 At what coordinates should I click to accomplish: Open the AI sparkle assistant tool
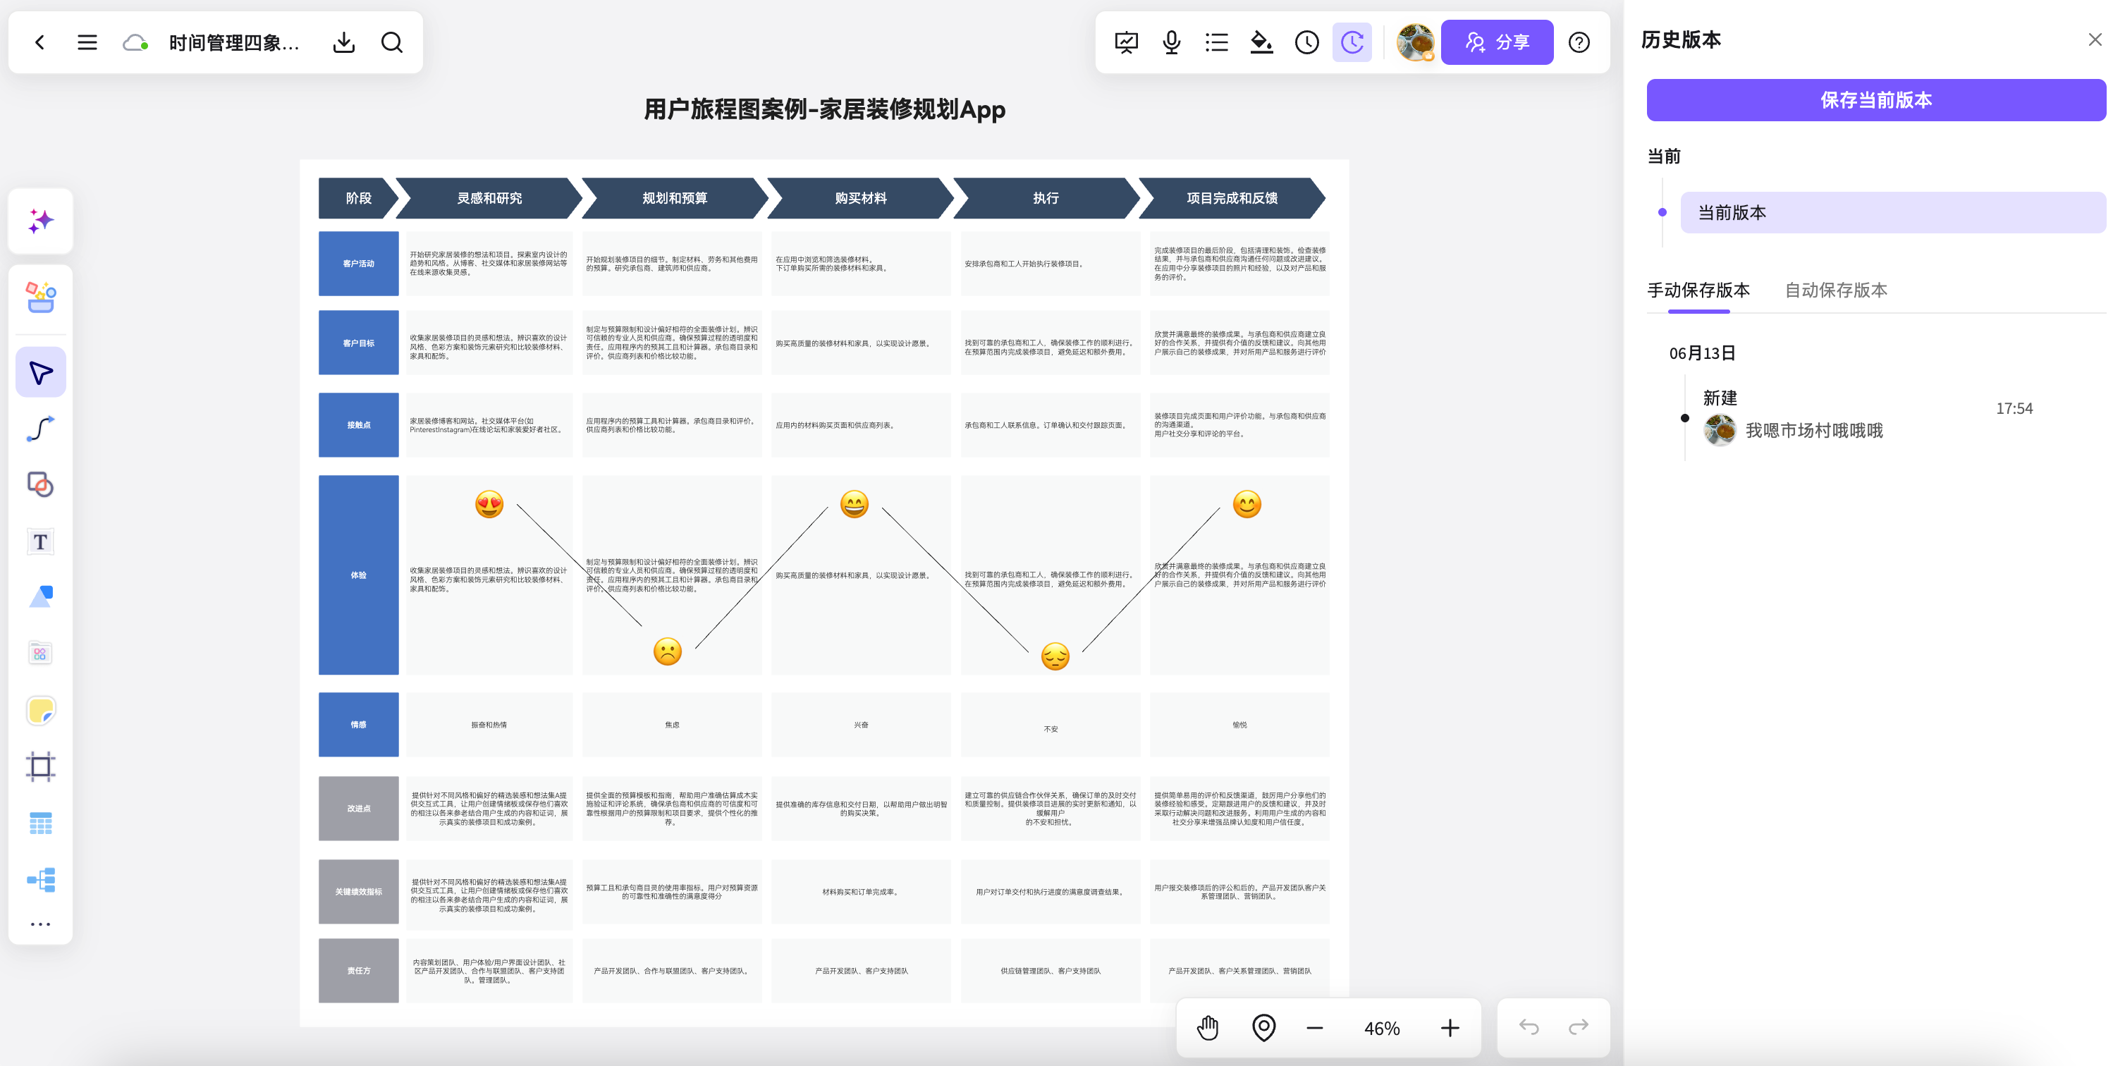(x=40, y=221)
